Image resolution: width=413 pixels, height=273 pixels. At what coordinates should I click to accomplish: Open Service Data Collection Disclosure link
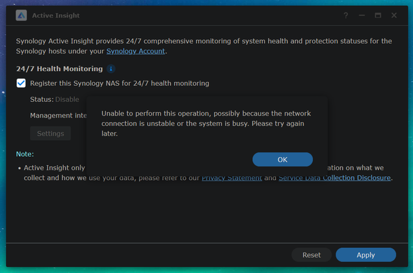pyautogui.click(x=334, y=178)
